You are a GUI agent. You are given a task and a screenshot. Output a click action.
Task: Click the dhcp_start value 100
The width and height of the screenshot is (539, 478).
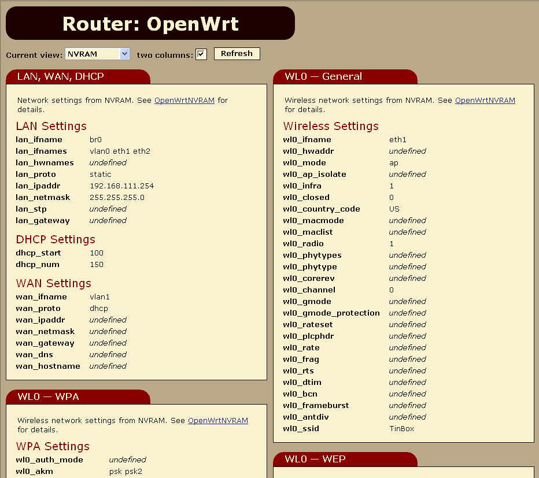point(97,253)
